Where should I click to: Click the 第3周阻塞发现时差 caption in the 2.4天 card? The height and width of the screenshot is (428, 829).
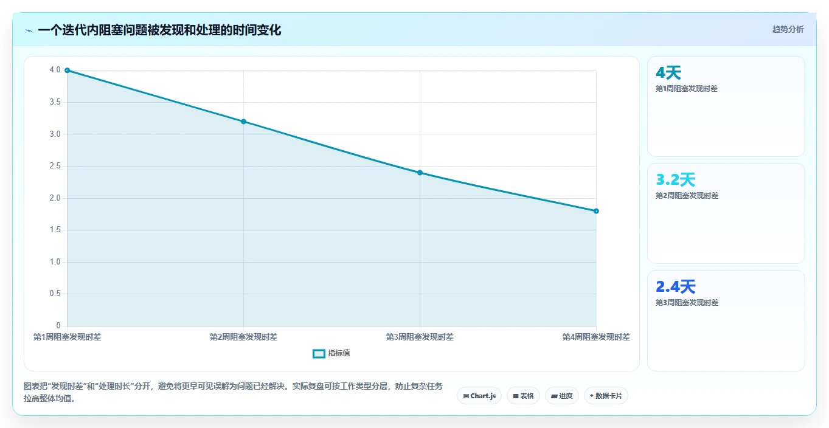tap(687, 303)
